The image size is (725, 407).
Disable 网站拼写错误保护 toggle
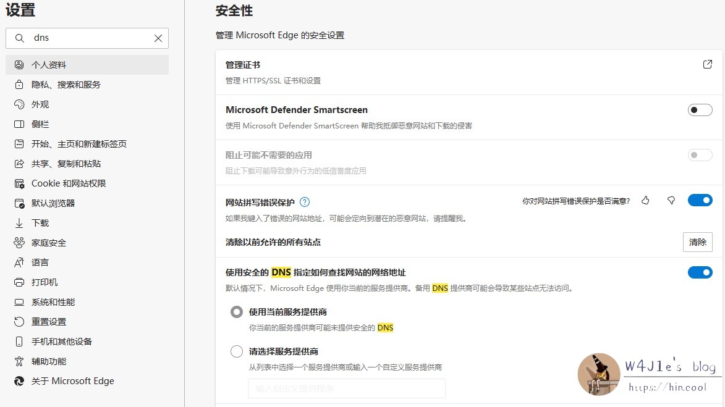coord(700,200)
